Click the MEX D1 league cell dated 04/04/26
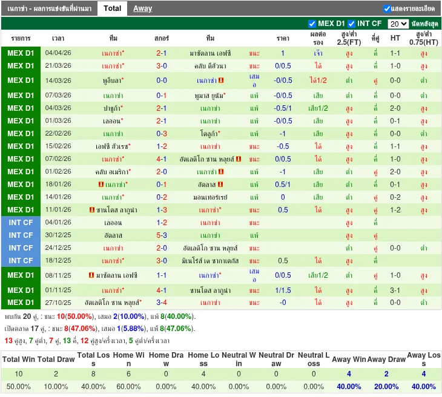442x397 pixels. [x=21, y=53]
